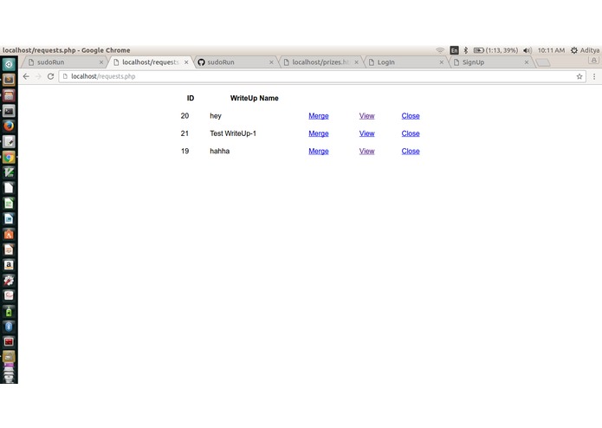
Task: Open a new tab button
Action: click(543, 62)
